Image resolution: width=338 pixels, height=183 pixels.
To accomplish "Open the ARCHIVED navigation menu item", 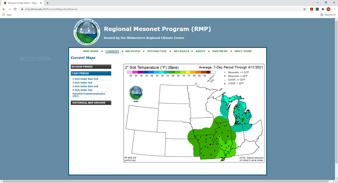I will tap(133, 51).
